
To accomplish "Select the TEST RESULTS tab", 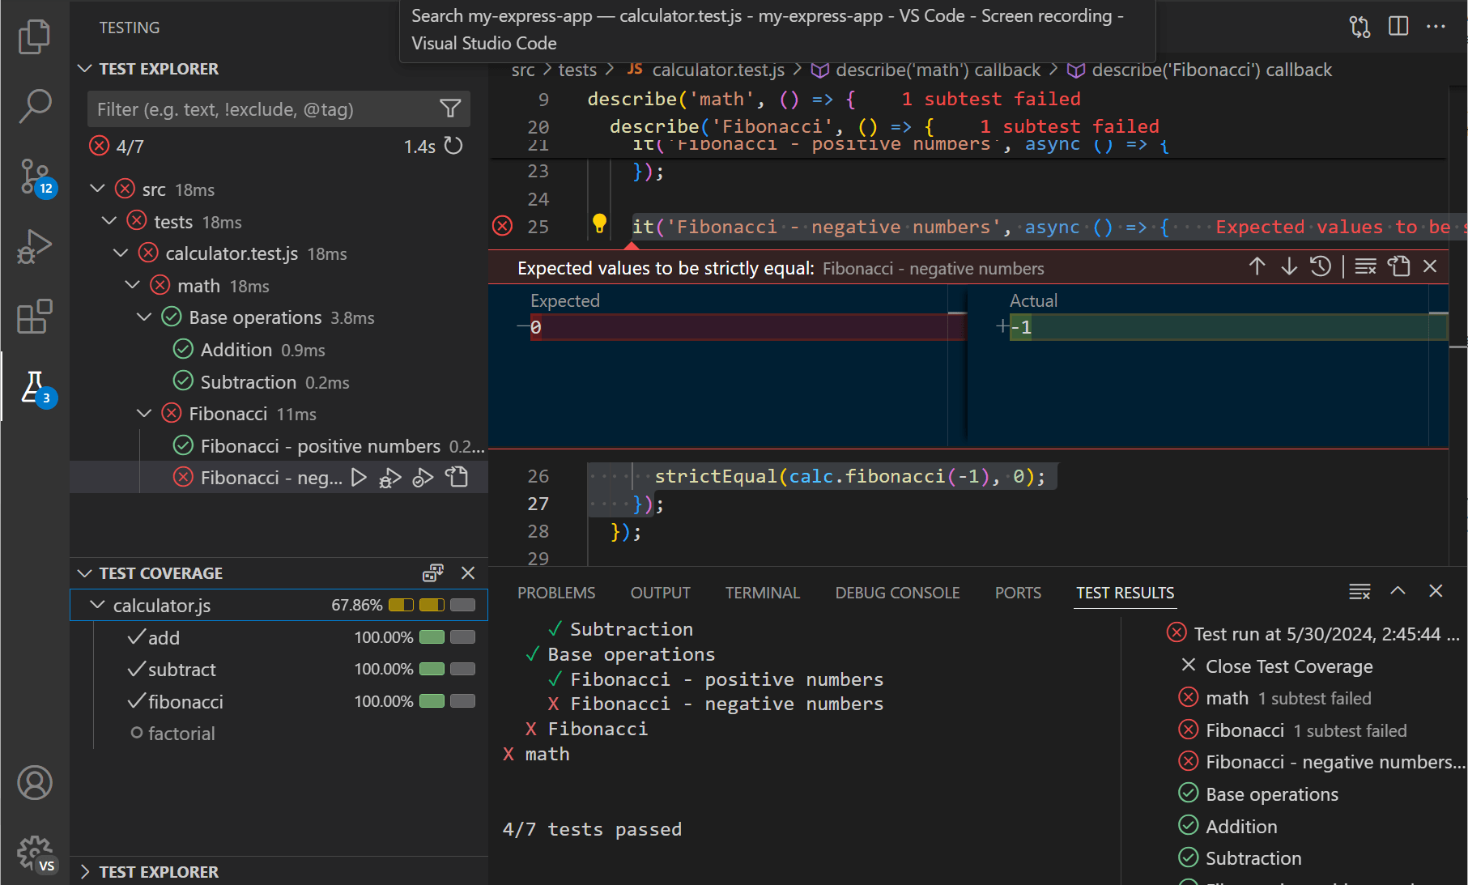I will click(x=1125, y=593).
